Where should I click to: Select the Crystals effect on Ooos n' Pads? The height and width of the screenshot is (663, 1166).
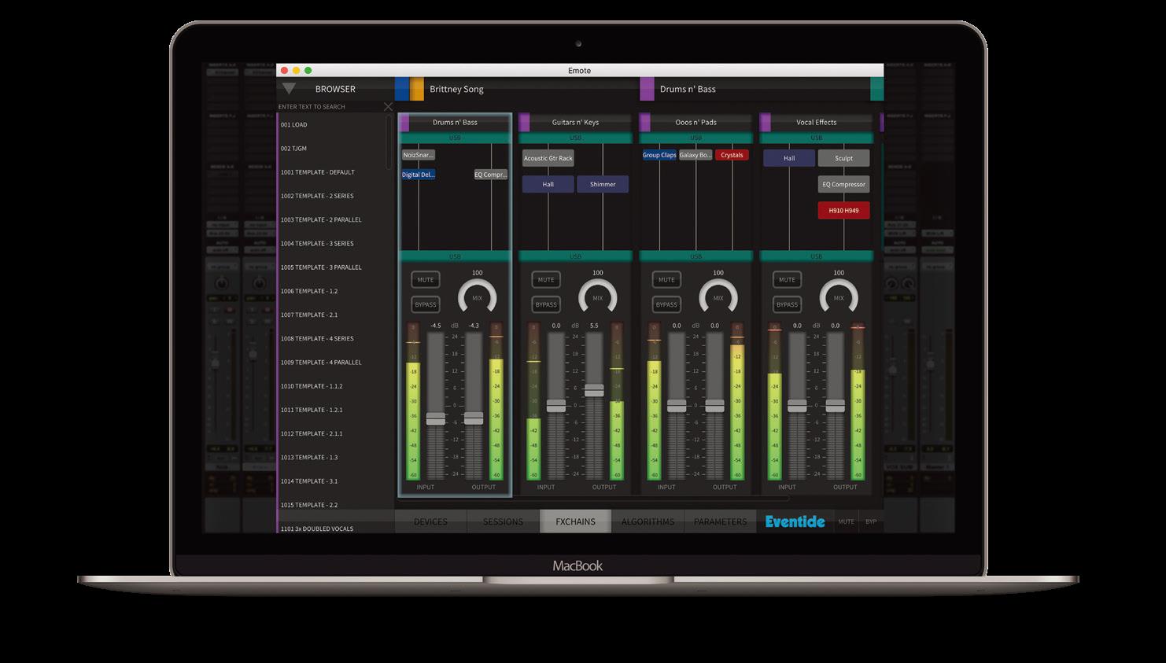[x=731, y=154]
